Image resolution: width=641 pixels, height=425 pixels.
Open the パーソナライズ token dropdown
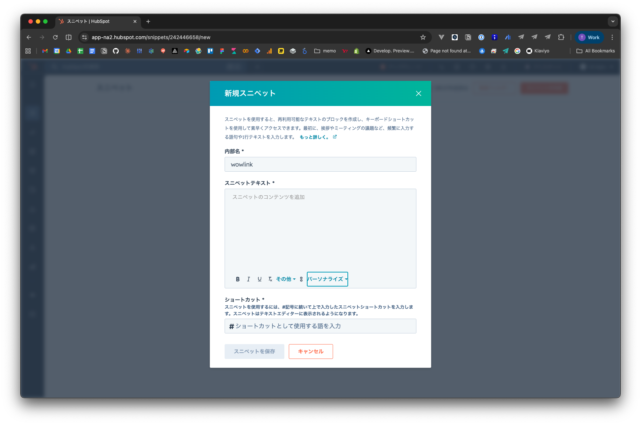328,279
